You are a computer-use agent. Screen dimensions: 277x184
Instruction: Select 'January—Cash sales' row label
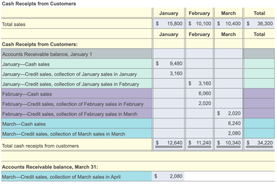pos(26,64)
